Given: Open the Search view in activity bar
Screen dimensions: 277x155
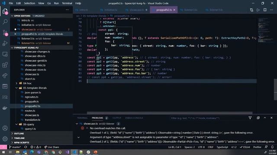Looking at the screenshot, I should pos(5,22).
